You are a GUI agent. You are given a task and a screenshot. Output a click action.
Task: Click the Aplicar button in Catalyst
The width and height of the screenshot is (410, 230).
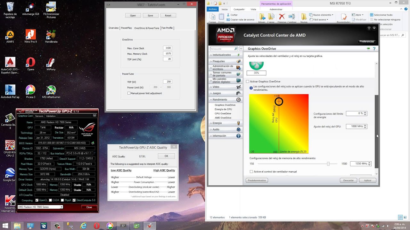click(x=368, y=180)
